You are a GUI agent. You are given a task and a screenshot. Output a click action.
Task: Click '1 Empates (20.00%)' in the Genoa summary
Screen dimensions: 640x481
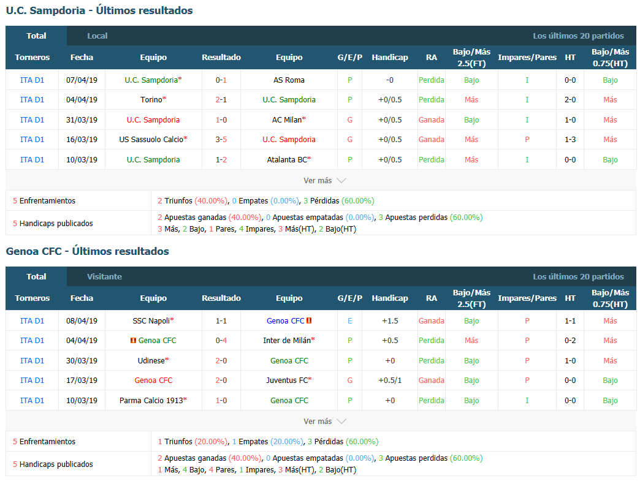click(268, 441)
